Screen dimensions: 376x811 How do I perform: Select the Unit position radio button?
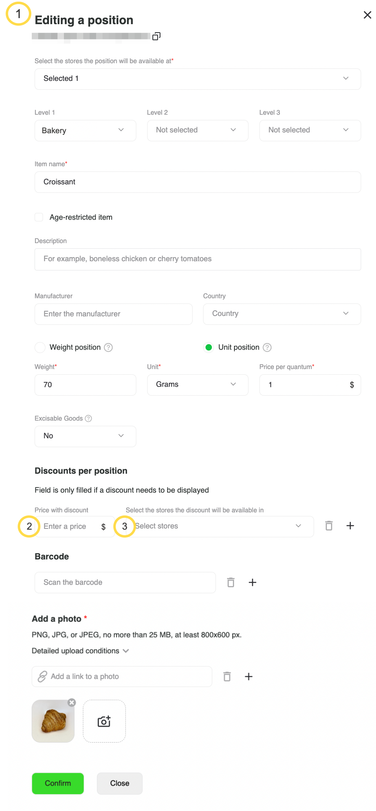tap(209, 347)
